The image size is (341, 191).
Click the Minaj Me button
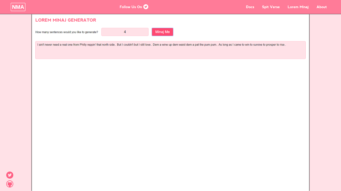coord(163,32)
